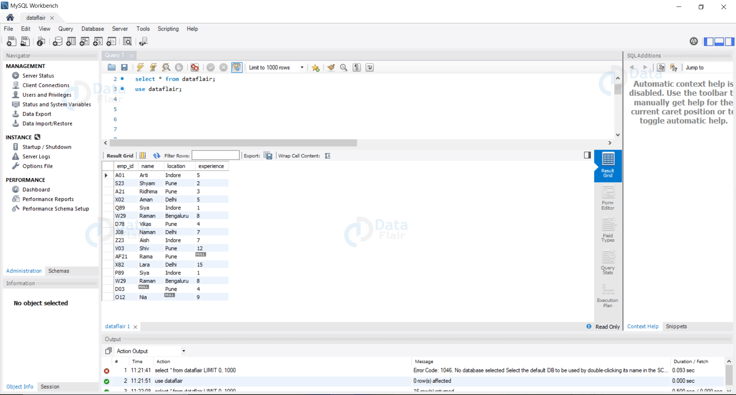This screenshot has height=395, width=736.
Task: Open the Query menu
Action: click(66, 29)
